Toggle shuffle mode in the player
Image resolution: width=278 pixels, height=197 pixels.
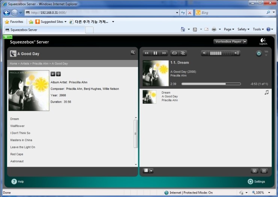pyautogui.click(x=183, y=53)
